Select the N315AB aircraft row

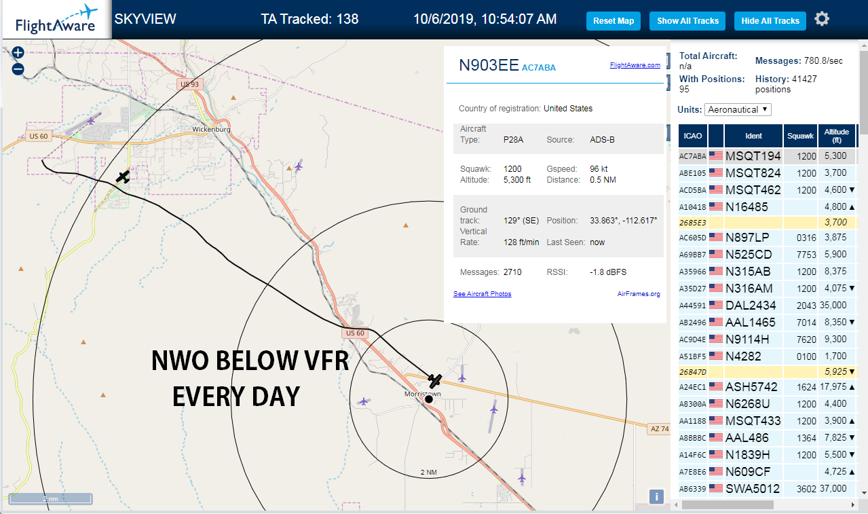(x=768, y=271)
